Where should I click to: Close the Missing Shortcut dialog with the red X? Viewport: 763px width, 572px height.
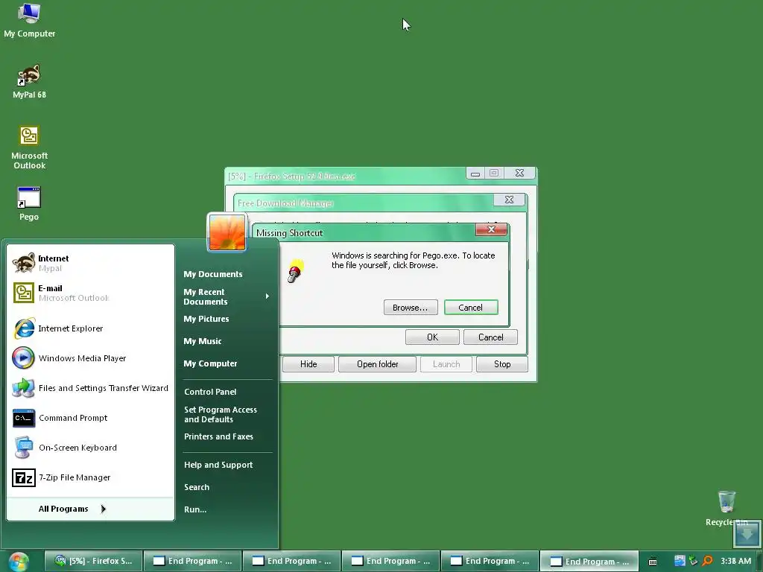[x=491, y=229]
